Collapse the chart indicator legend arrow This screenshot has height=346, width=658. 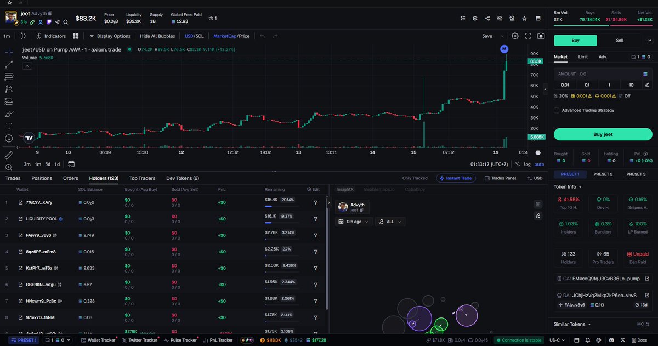click(26, 66)
